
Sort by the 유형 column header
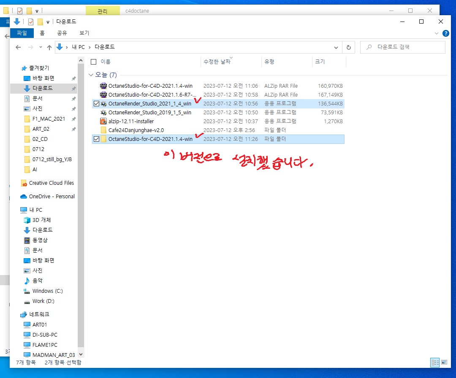coord(269,62)
